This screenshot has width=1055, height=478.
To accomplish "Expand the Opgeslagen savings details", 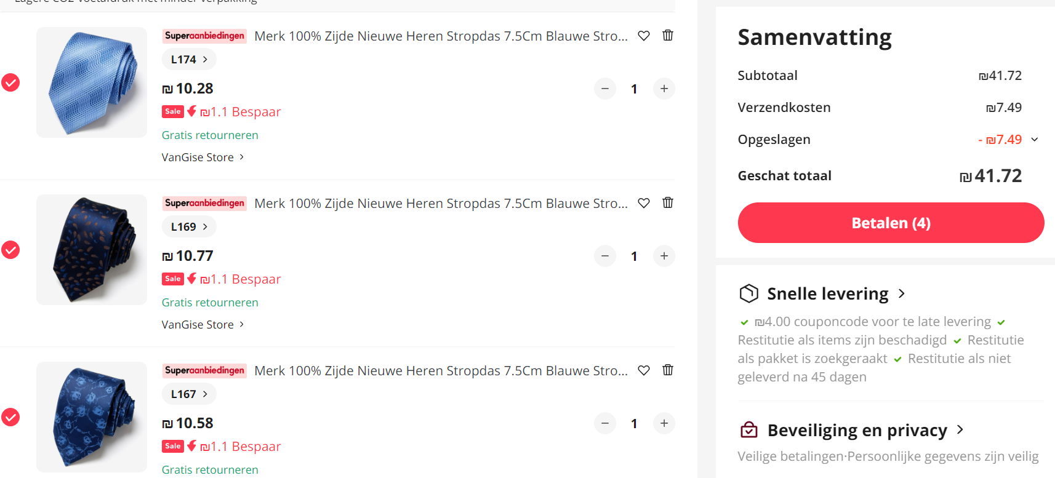I will (x=1034, y=140).
